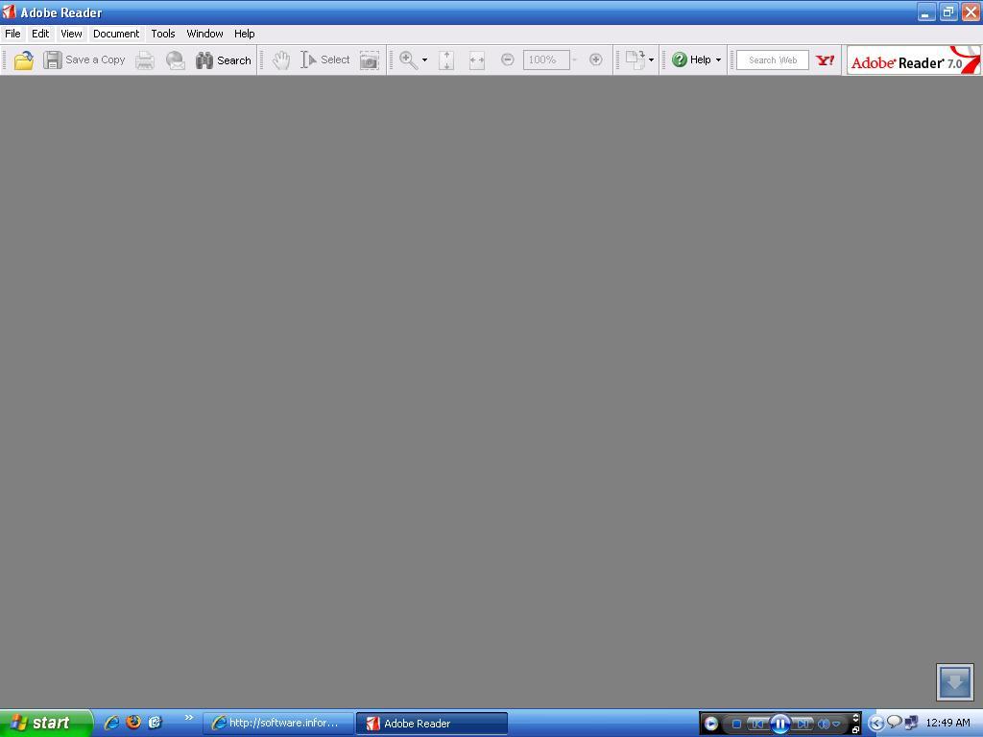
Task: Select the Snapshot tool camera icon
Action: click(369, 59)
